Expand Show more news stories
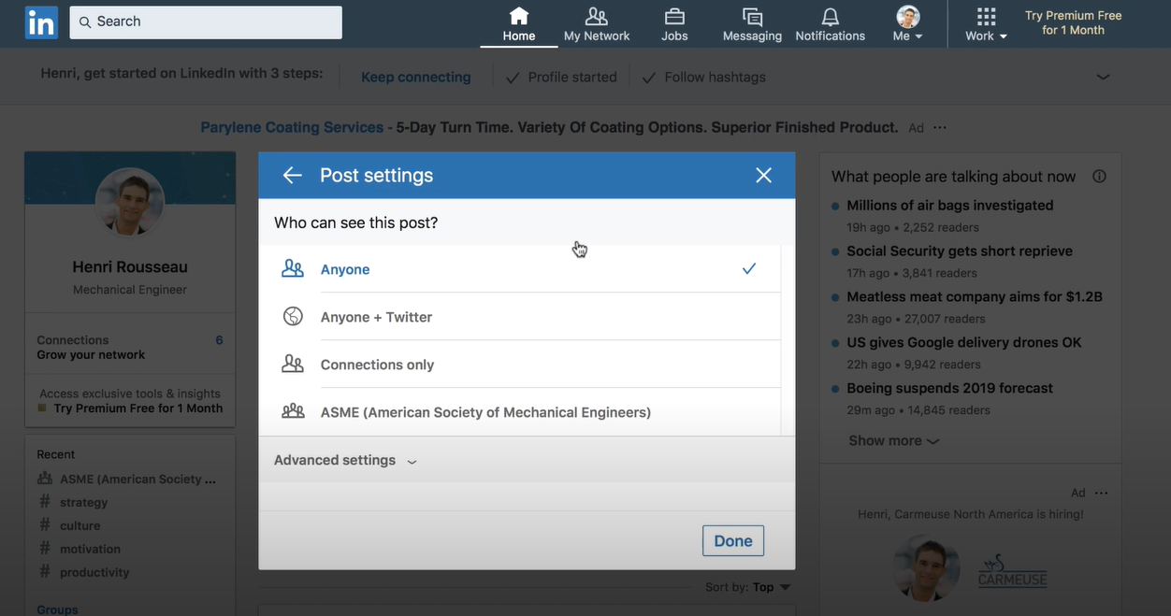 [x=894, y=440]
